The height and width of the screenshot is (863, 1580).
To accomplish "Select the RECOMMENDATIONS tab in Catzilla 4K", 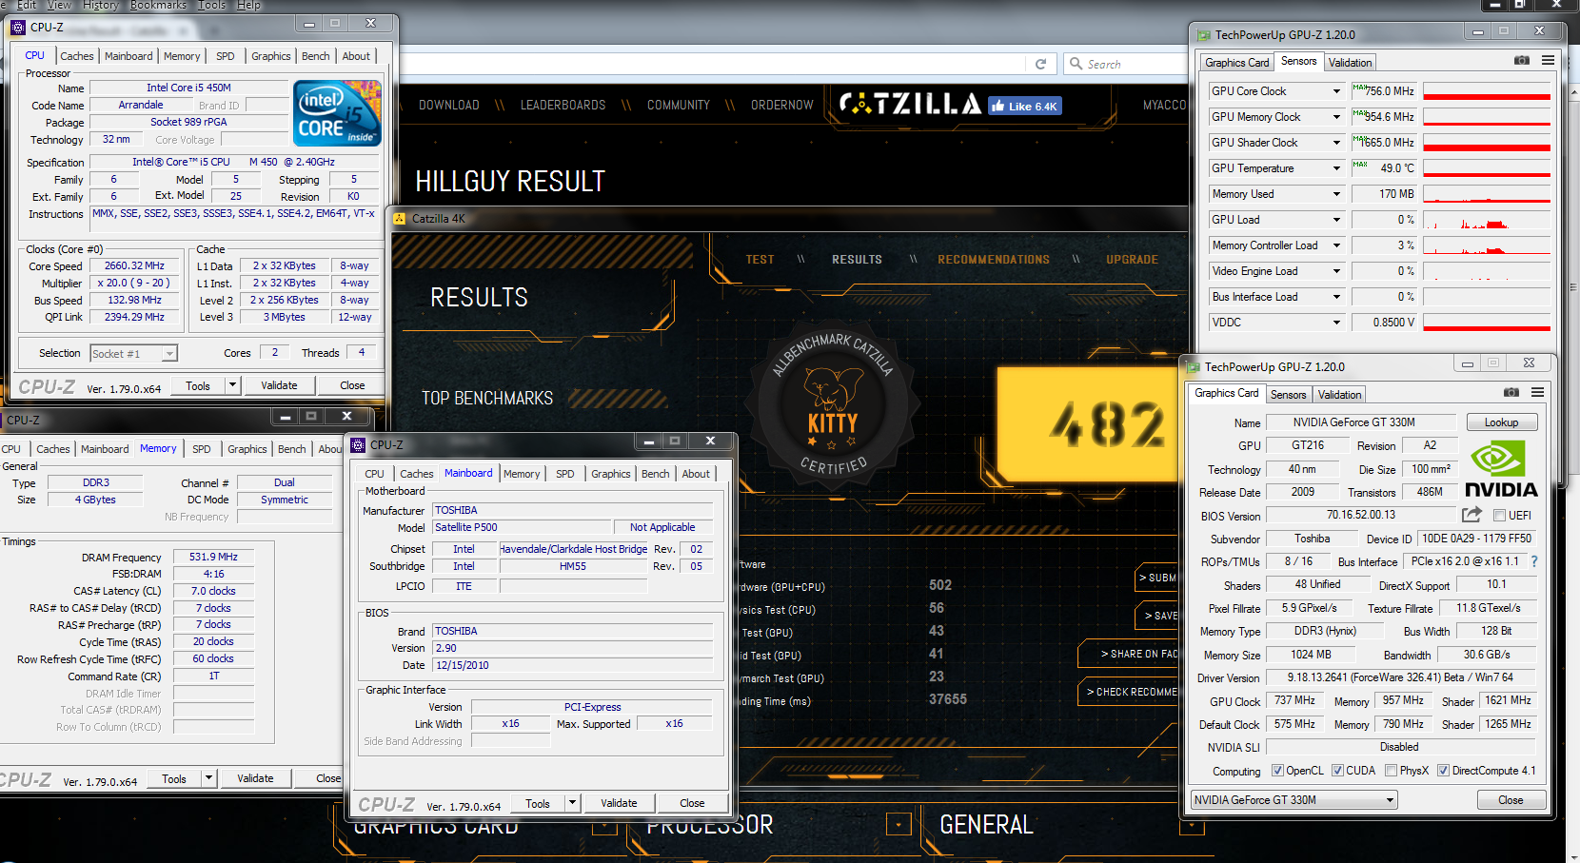I will tap(994, 260).
